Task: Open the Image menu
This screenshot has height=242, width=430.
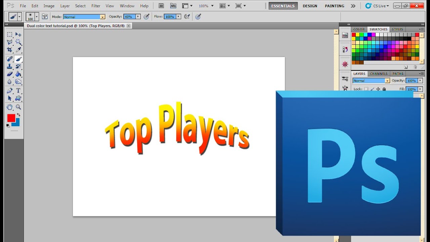Action: coord(49,6)
